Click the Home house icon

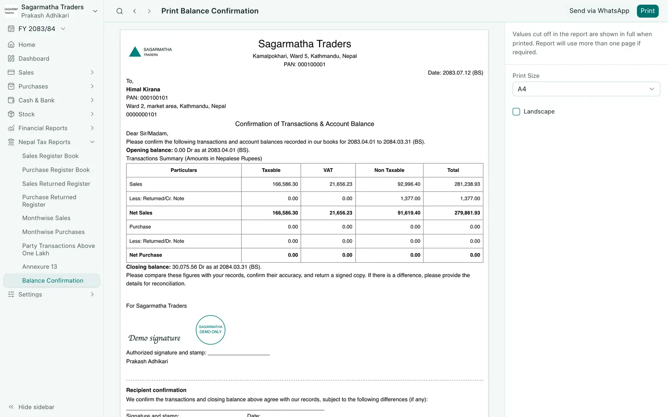click(11, 44)
